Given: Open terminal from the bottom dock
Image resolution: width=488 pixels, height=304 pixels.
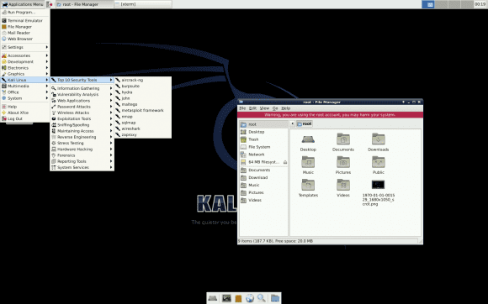Looking at the screenshot, I should (226, 298).
